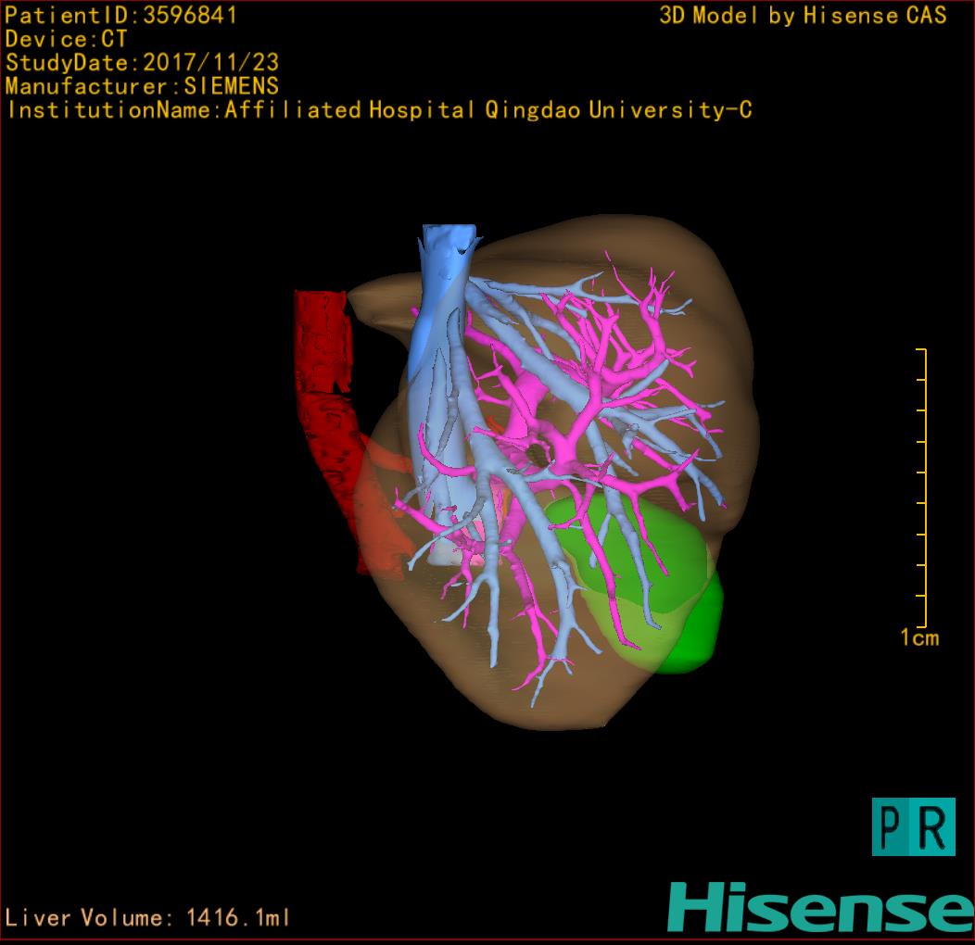Click the Device:CT label

click(66, 39)
